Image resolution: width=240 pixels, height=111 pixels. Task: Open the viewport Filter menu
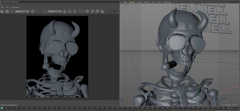tap(154, 2)
